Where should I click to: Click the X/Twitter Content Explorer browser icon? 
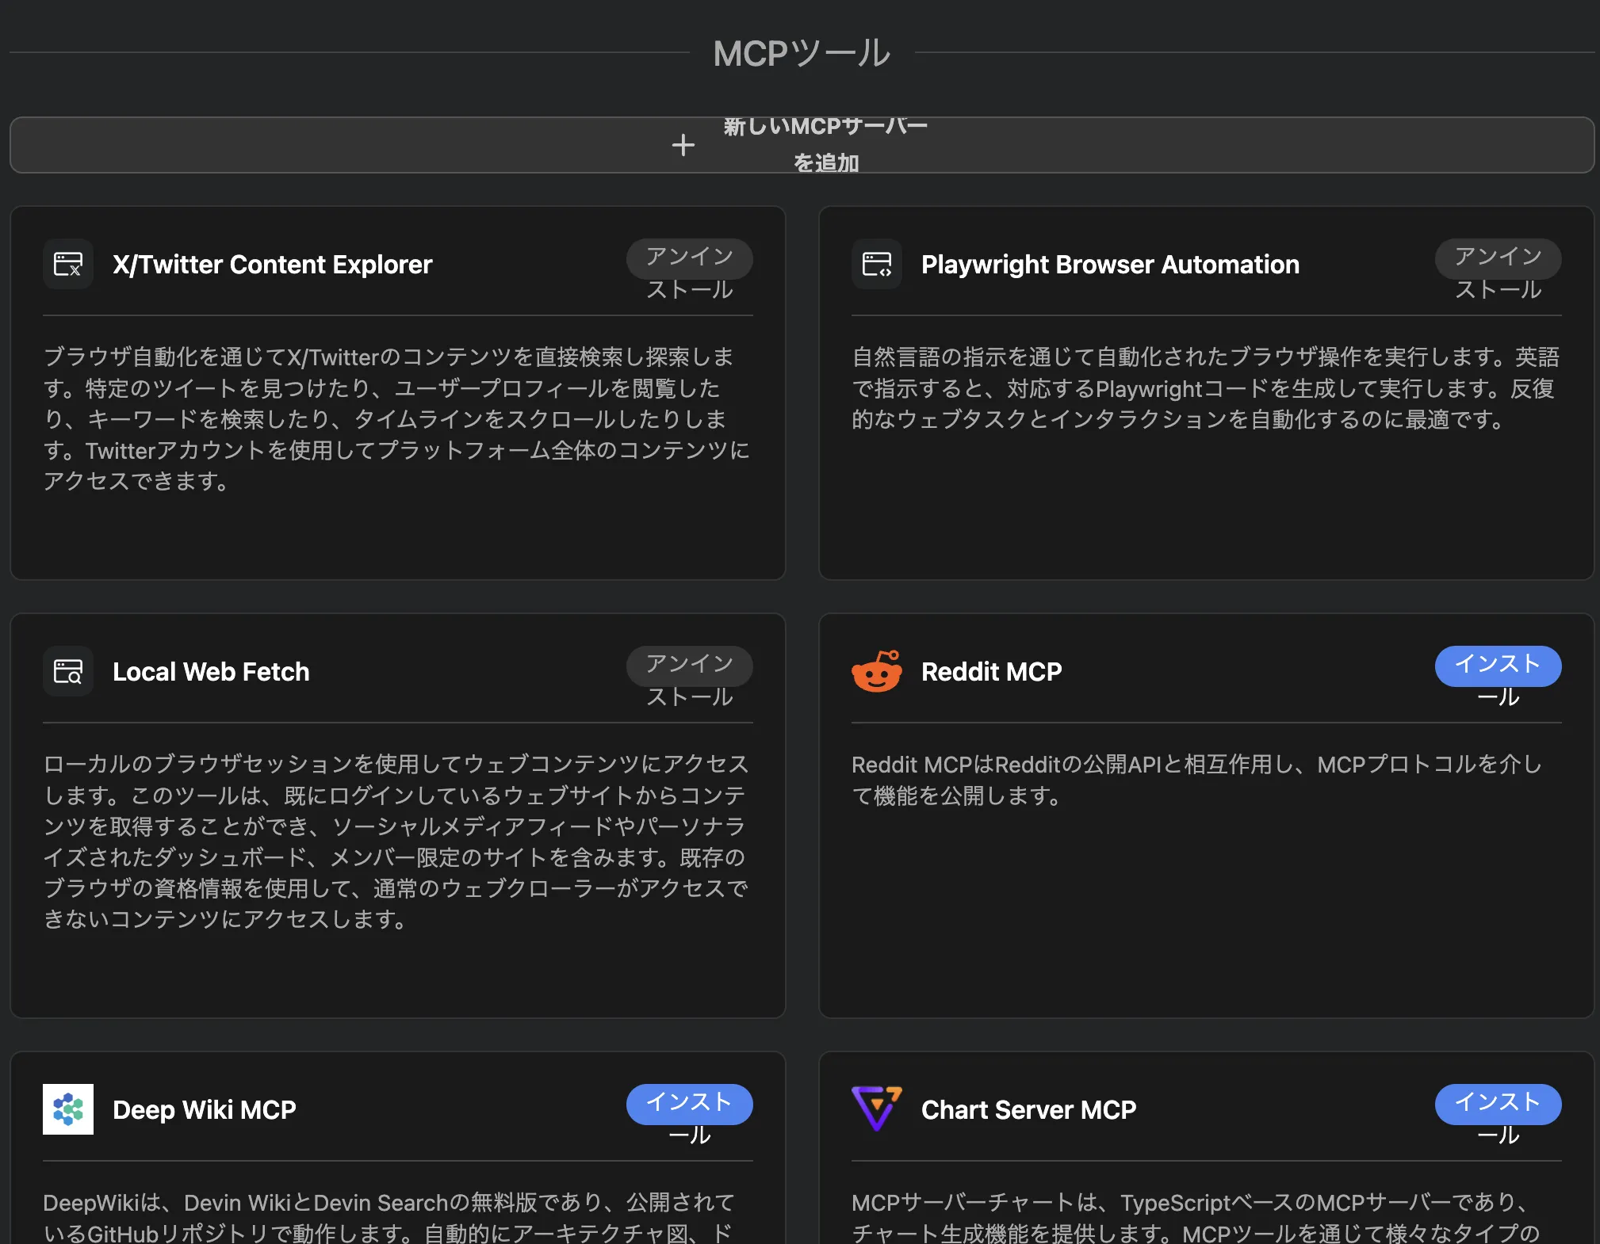pos(68,264)
